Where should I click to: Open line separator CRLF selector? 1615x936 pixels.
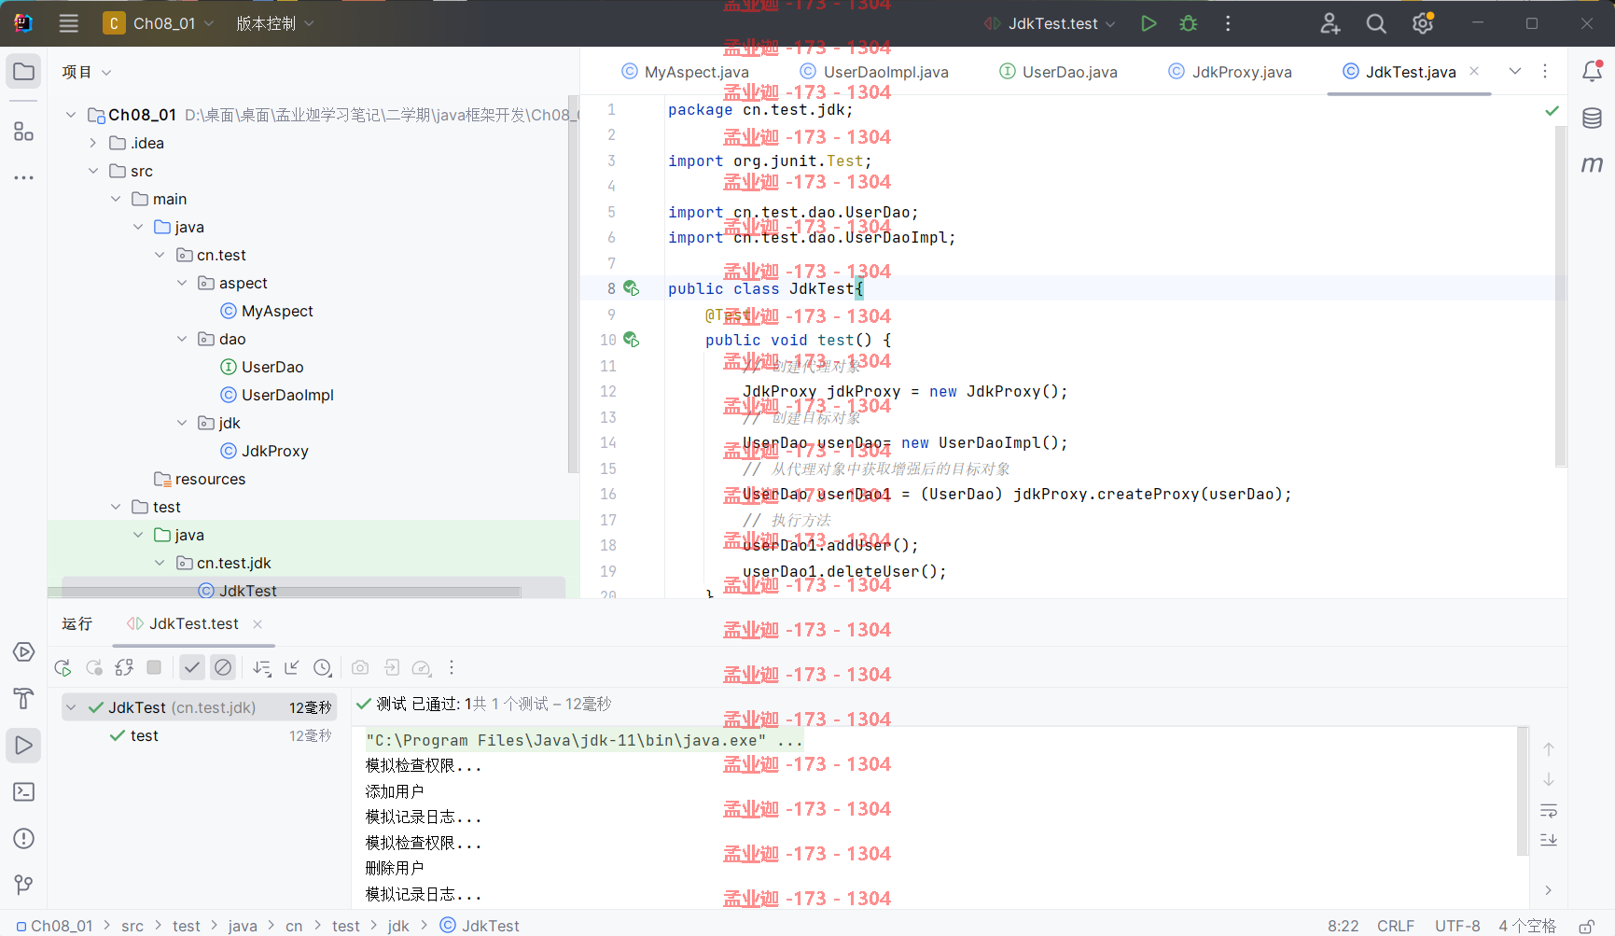1396,926
